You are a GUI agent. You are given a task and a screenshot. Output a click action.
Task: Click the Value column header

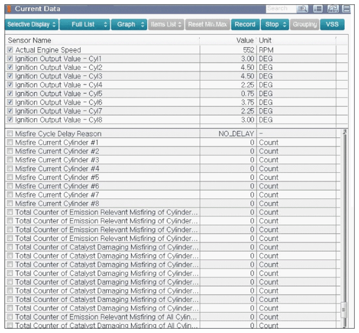pyautogui.click(x=228, y=41)
